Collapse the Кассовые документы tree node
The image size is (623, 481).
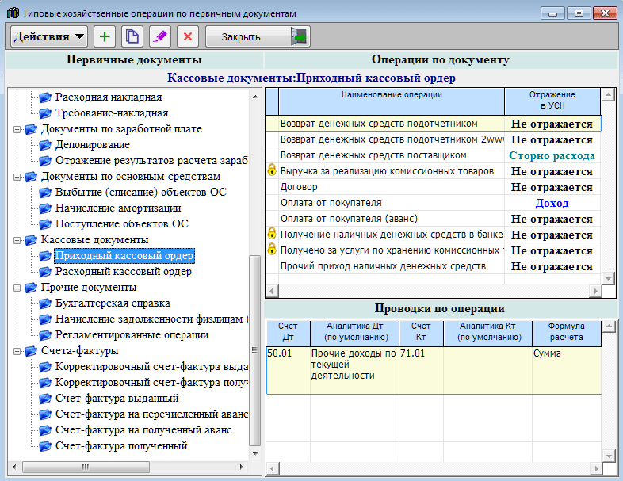pyautogui.click(x=17, y=241)
